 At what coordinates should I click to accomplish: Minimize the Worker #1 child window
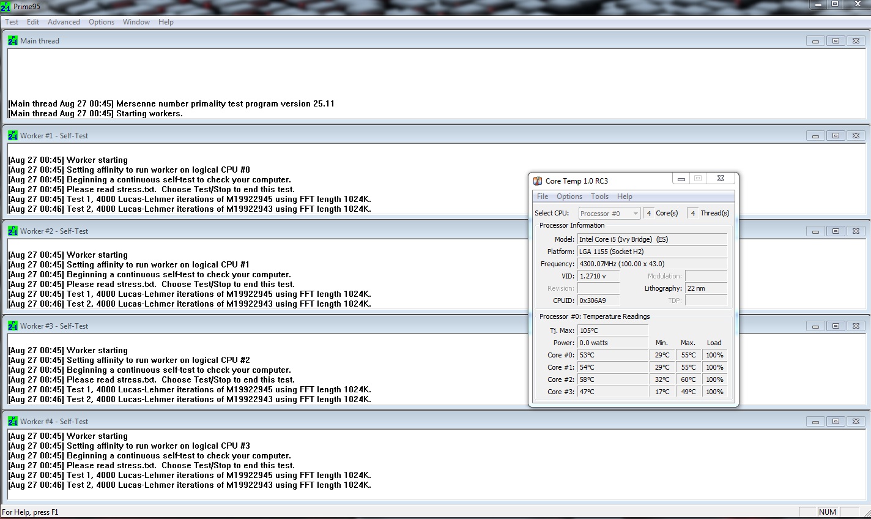815,136
